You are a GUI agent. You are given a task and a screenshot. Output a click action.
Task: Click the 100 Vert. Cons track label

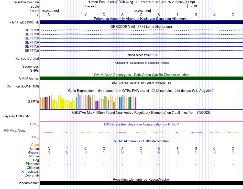14,131
